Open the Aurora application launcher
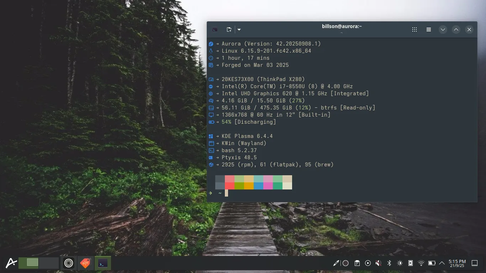Viewport: 486px width, 273px height. (11, 263)
